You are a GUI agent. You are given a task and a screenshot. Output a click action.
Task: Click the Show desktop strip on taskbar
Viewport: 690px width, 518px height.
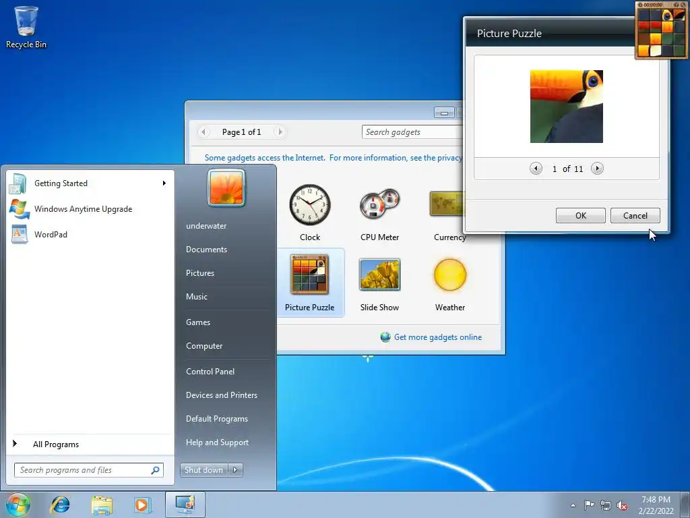(x=685, y=505)
